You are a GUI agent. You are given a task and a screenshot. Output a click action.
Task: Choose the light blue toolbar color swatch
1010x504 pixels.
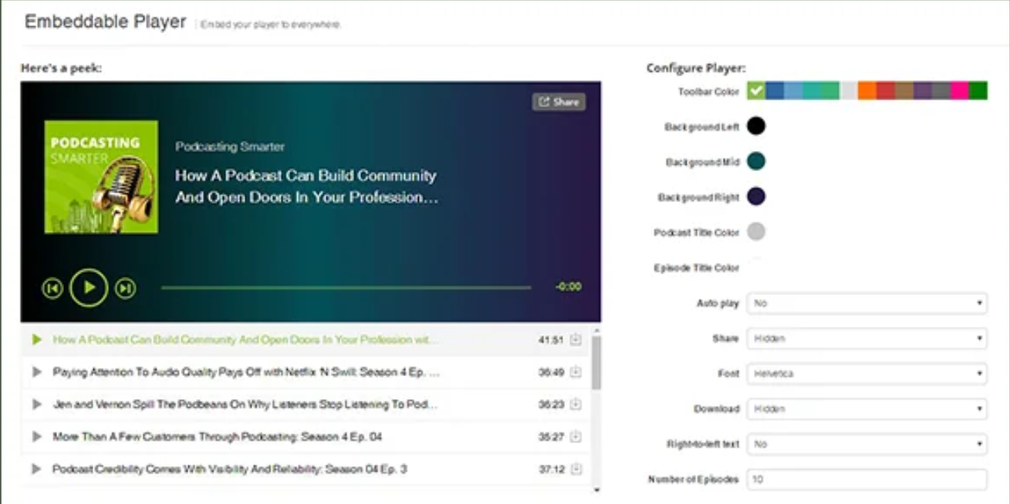click(793, 91)
